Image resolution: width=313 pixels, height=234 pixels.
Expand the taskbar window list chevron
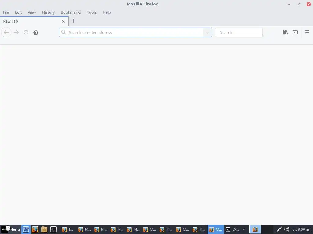[244, 229]
